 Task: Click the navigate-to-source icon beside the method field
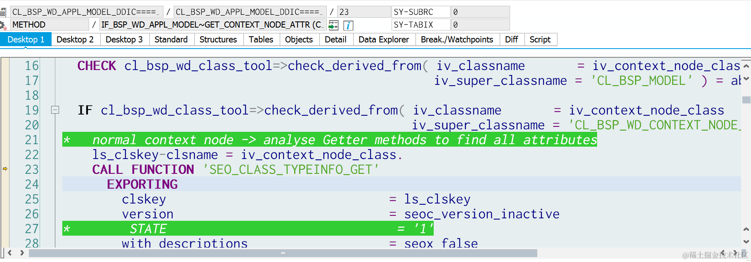click(333, 25)
